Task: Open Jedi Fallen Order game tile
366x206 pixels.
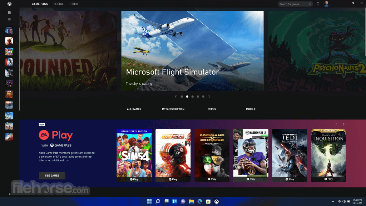Action: 290,155
